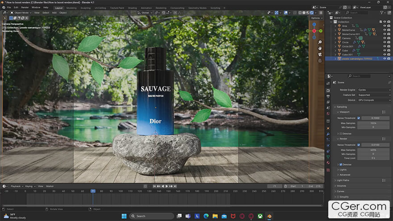Open the timeline Playback menu button

[x=17, y=186]
